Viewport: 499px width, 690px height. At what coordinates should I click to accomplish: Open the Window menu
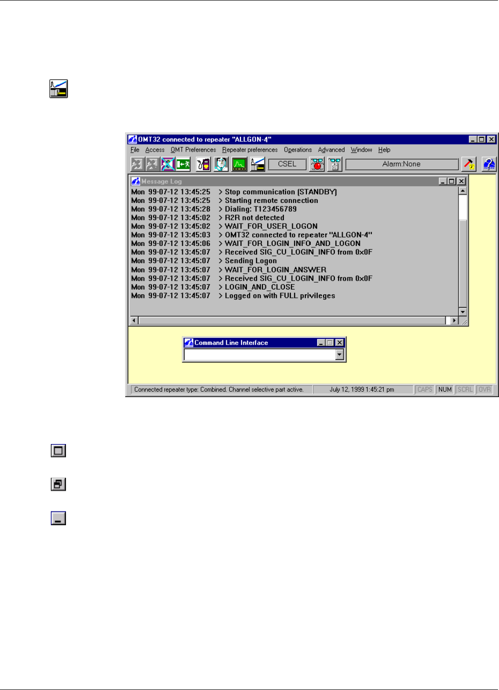coord(361,150)
